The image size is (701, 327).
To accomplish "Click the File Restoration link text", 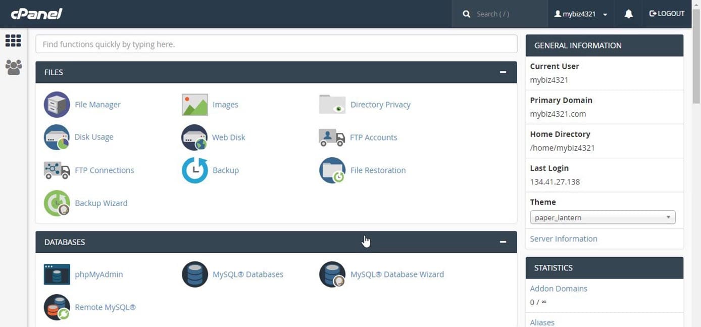I will [x=378, y=170].
